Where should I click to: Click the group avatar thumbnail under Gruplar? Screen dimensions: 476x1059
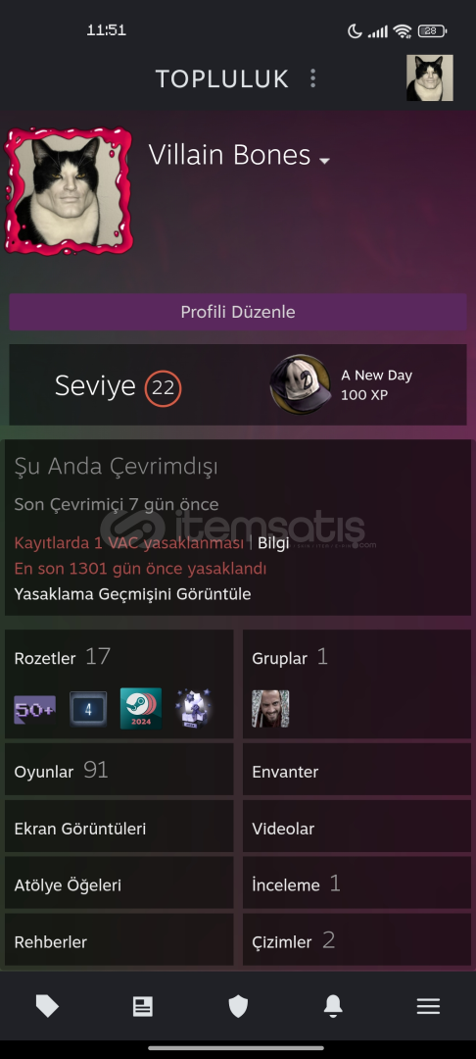click(x=270, y=709)
